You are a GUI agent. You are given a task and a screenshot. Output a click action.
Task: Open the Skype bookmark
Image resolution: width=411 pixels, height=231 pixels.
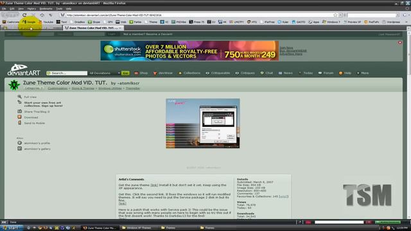(94, 22)
